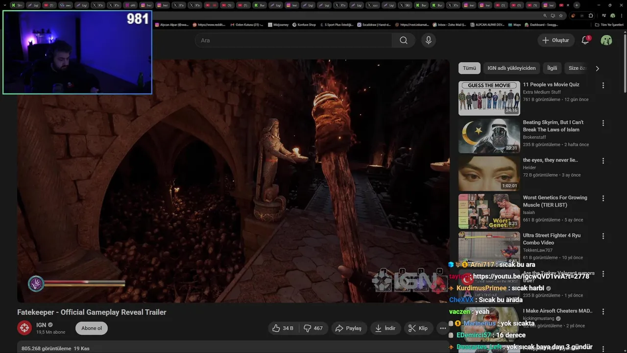Screen dimensions: 627x353
Task: Open the Chrome profile avatar
Action: pos(613,16)
